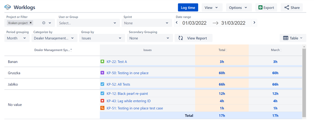The height and width of the screenshot is (122, 314).
Task: Expand Project or Filter dropdown
Action: (x=50, y=23)
